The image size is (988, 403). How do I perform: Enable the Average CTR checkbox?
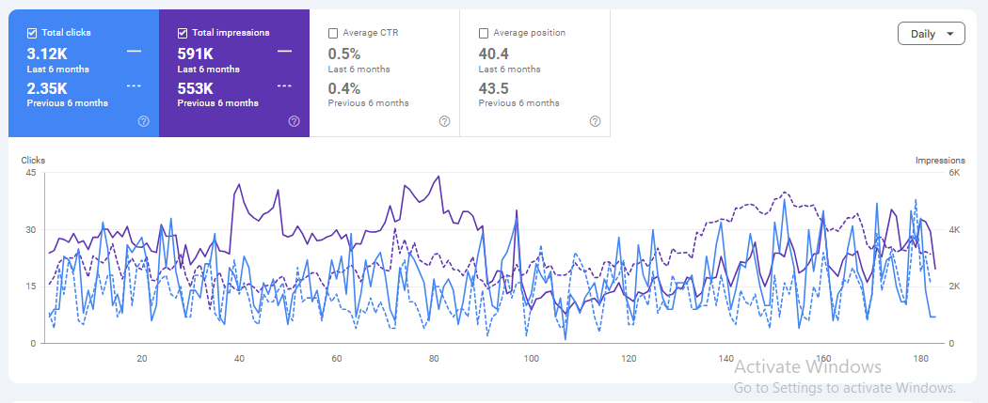pos(333,33)
